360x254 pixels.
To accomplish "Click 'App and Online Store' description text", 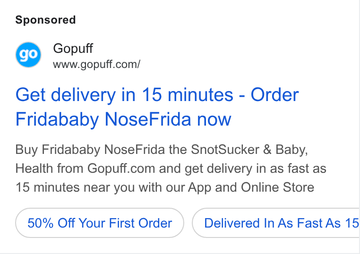I will pos(251,187).
